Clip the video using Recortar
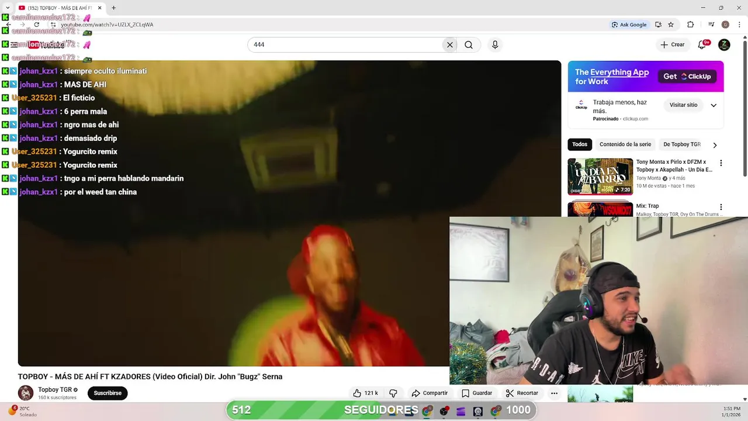Image resolution: width=748 pixels, height=421 pixels. click(x=522, y=393)
